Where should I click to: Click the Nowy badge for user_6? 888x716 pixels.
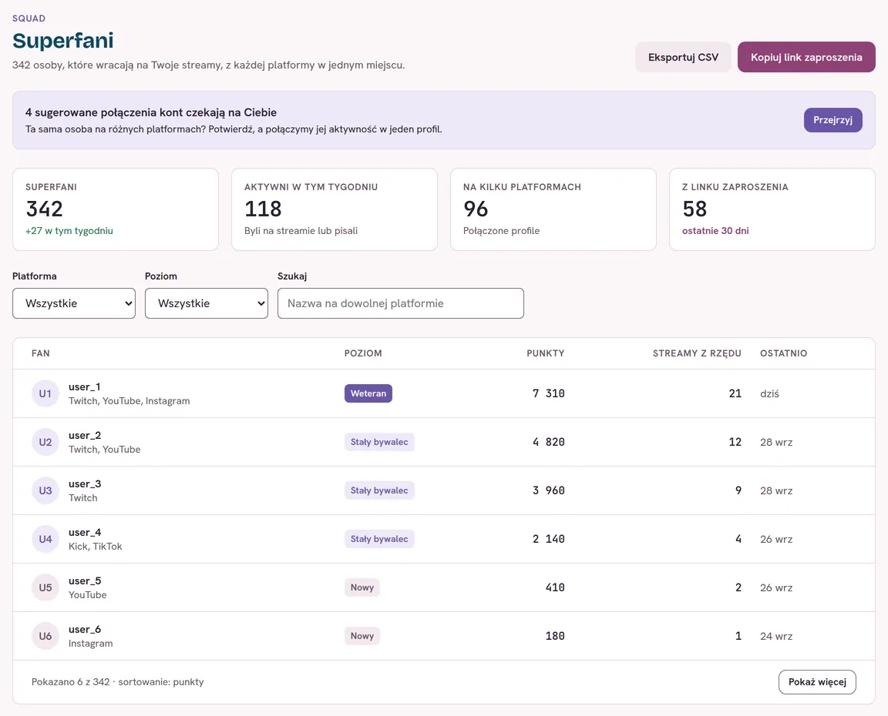(x=362, y=636)
